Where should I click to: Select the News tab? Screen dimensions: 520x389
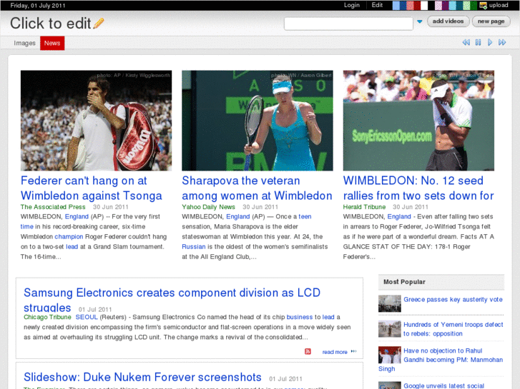[52, 43]
